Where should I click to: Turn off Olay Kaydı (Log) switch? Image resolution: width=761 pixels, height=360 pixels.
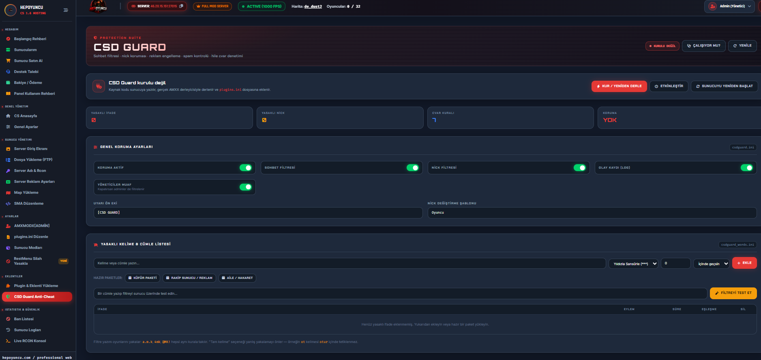(747, 167)
